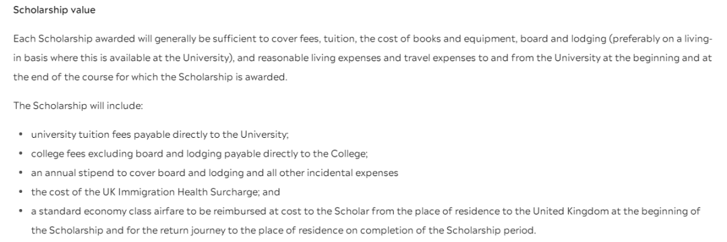Click bullet dot before 'university tuition fees'
This screenshot has height=242, width=727.
coord(20,134)
